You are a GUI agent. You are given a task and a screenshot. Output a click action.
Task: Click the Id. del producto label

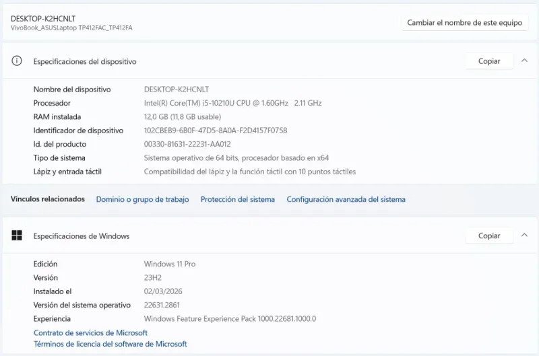click(60, 144)
